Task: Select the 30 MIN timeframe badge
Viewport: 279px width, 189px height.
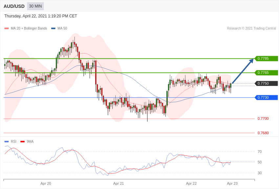Action: [35, 6]
